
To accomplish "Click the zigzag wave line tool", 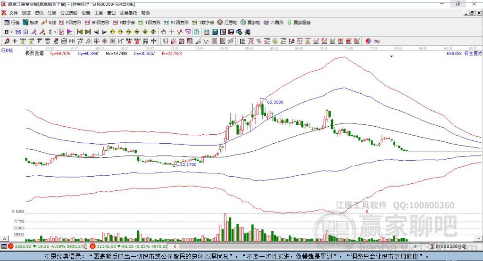I will [x=207, y=41].
